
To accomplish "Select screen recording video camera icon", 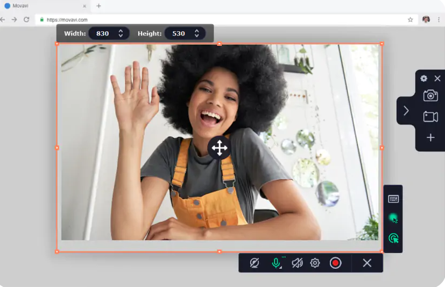I will tap(430, 117).
